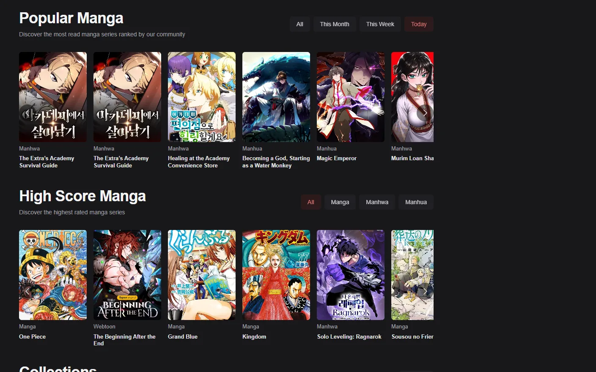
Task: Click Becoming a God, Starting as Water Monkey title
Action: [x=276, y=162]
